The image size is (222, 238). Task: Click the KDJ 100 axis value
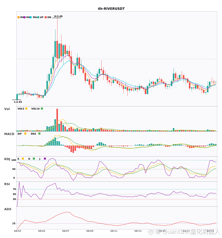(x=14, y=160)
